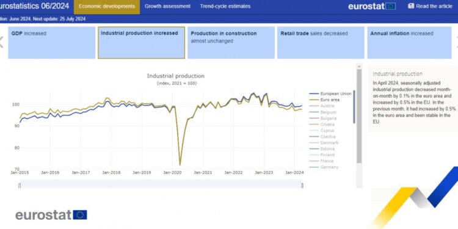Click the right carousel arrow
The width and height of the screenshot is (458, 229).
pyautogui.click(x=457, y=42)
